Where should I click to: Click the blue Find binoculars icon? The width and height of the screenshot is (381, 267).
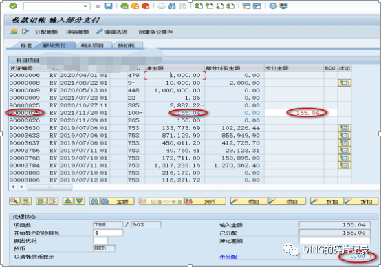[172, 6]
